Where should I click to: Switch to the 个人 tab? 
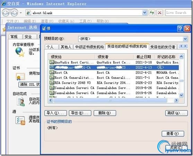(51, 47)
